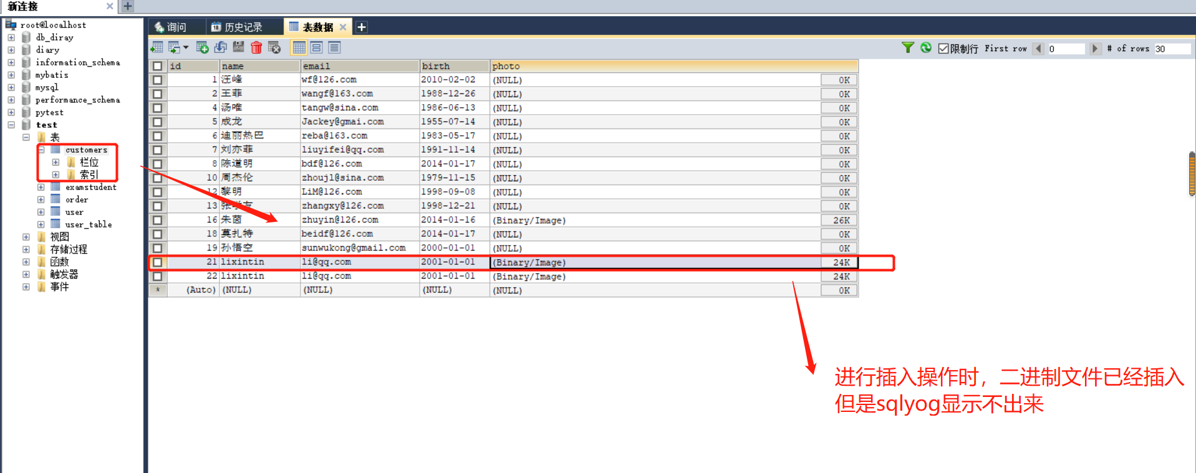Image resolution: width=1196 pixels, height=473 pixels.
Task: Delete selected rows with the red trash icon
Action: [256, 47]
